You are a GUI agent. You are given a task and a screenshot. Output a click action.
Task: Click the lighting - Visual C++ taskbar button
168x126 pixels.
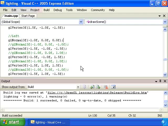point(49,122)
